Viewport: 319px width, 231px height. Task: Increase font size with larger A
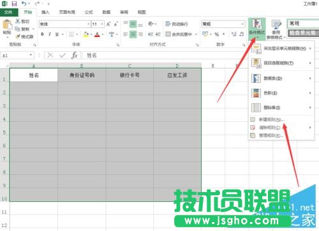108,24
